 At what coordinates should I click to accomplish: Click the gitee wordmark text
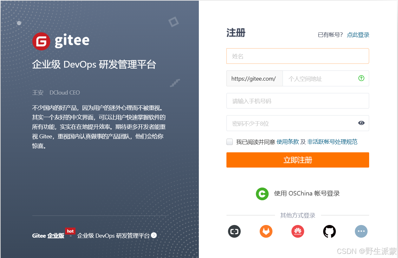72,41
